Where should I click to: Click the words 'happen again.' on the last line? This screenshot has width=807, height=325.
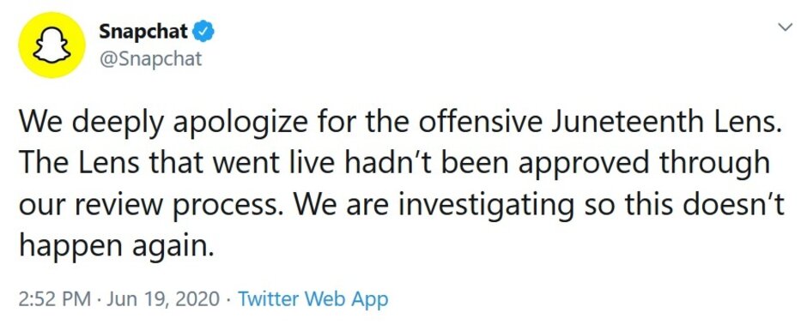coord(116,249)
